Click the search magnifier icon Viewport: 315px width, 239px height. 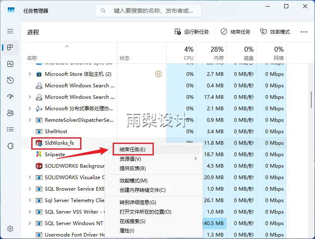click(103, 11)
